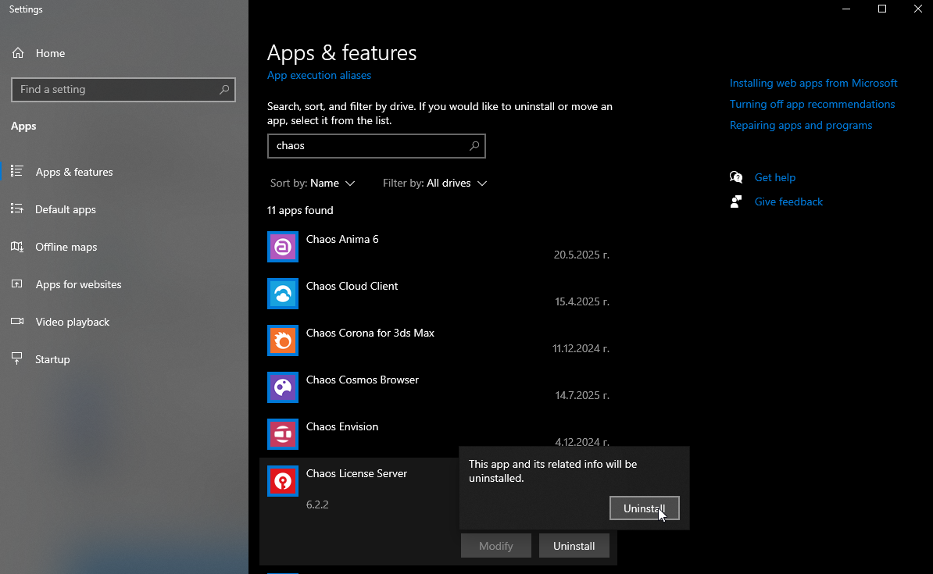933x574 pixels.
Task: Click the 15.4.2025 install date
Action: [582, 301]
